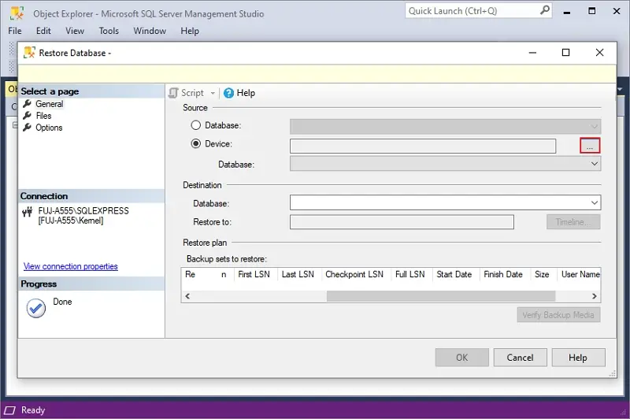Click the Cancel button
This screenshot has width=630, height=419.
[x=520, y=358]
